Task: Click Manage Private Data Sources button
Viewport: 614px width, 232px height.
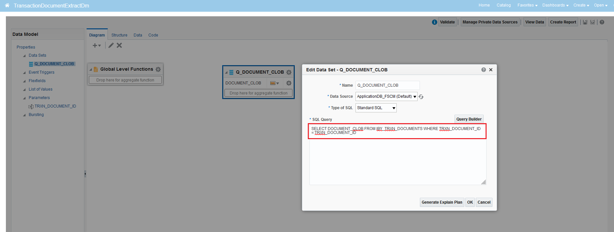Action: point(490,22)
